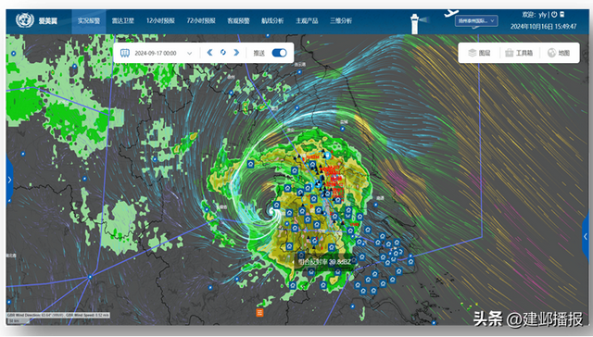Switch to the 雷达卫星 tab
The image size is (593, 337).
[123, 20]
